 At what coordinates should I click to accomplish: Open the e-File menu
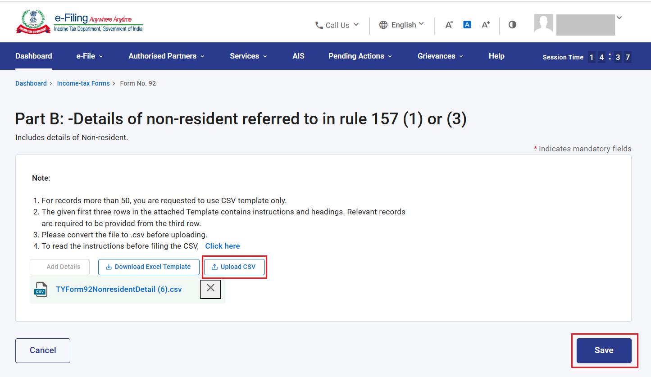coord(90,56)
